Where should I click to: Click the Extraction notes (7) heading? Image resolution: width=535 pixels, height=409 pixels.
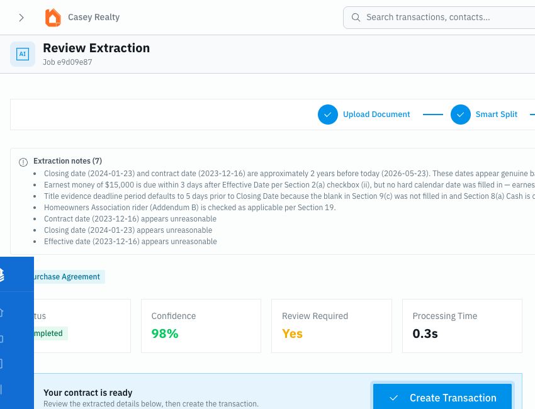pos(67,160)
